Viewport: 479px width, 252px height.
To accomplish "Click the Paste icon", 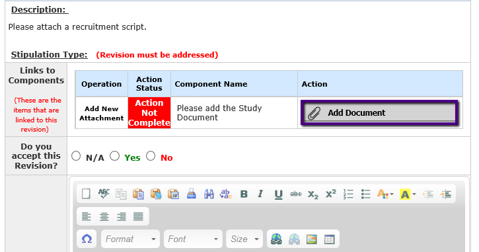I will pos(138,194).
